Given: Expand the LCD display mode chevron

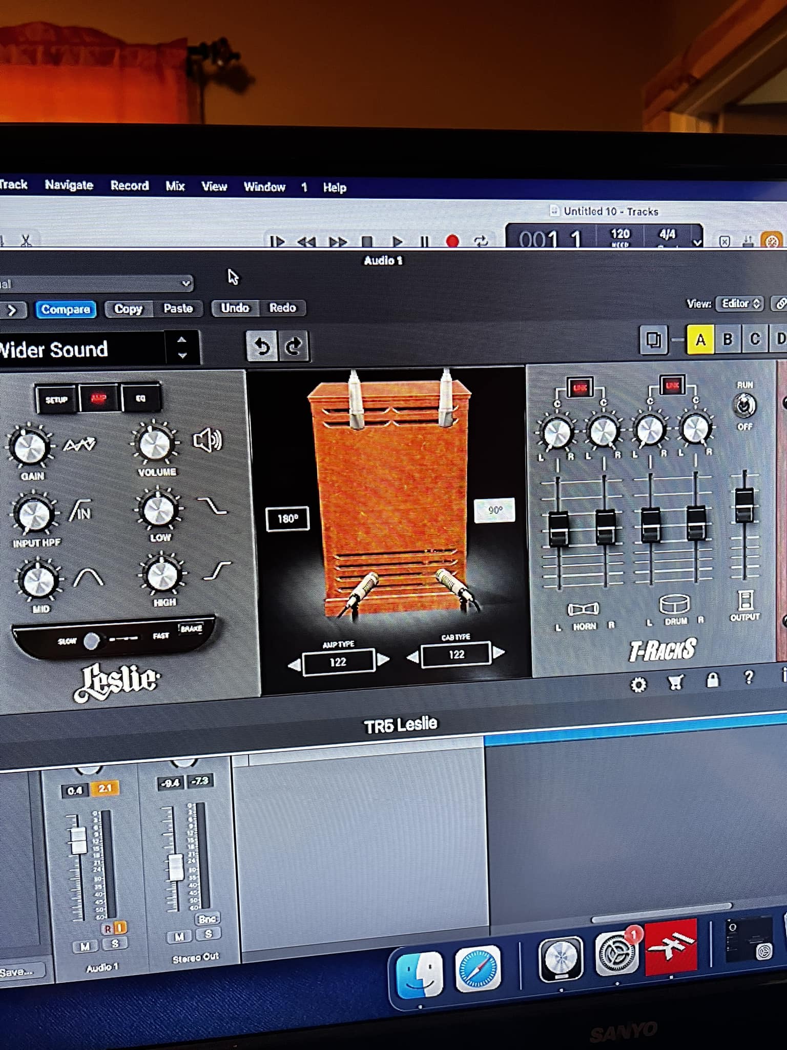Looking at the screenshot, I should point(697,243).
